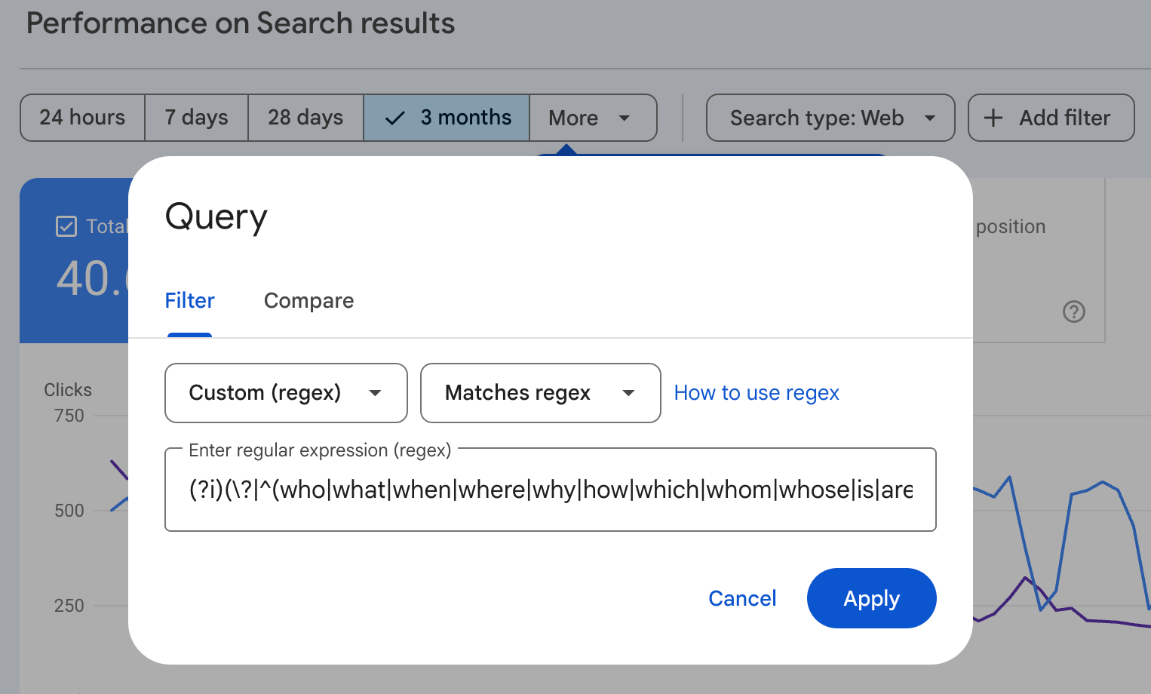This screenshot has width=1151, height=694.
Task: Switch to the Compare tab
Action: [308, 300]
